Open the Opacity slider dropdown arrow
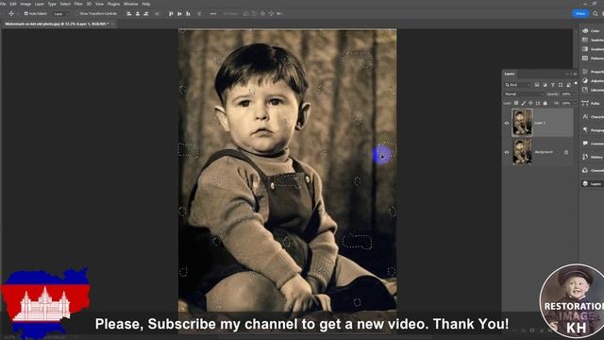 tap(574, 94)
